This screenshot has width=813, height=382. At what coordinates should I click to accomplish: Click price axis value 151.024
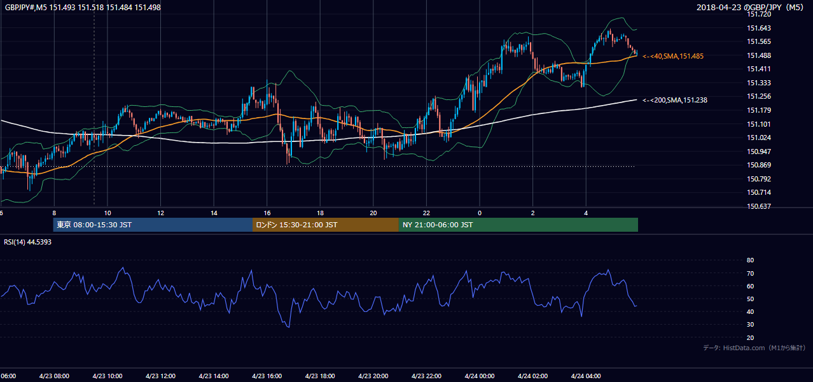[x=758, y=138]
